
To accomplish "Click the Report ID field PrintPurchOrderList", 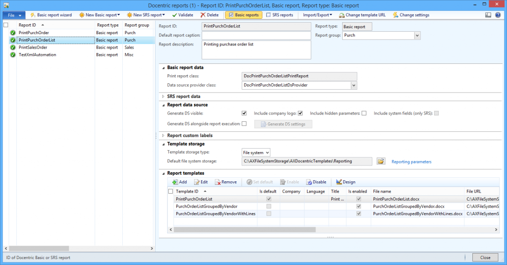I will click(256, 26).
